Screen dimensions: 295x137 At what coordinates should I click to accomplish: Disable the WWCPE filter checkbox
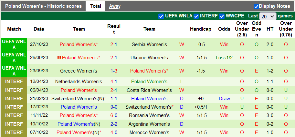pyautogui.click(x=222, y=16)
